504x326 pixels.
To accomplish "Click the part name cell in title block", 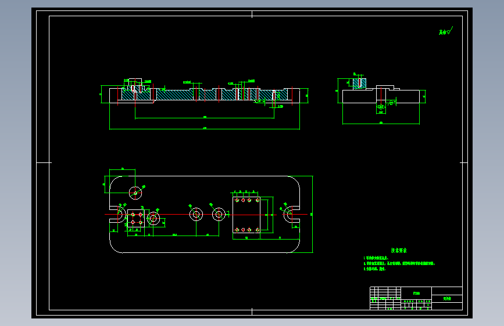I will tap(447, 298).
